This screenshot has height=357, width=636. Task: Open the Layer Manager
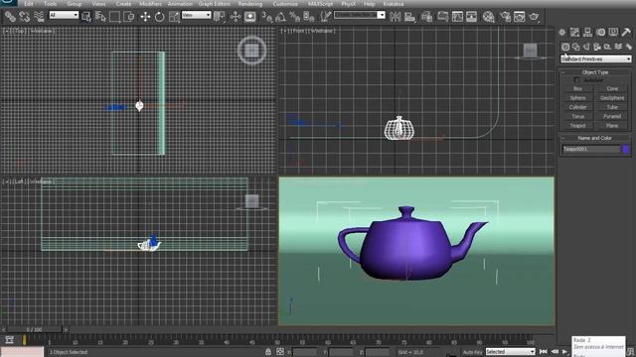click(x=426, y=17)
